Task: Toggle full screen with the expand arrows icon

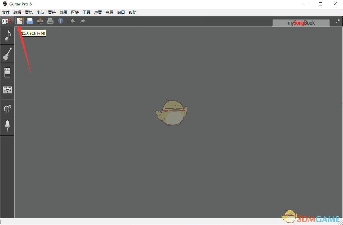Action: coord(338,22)
